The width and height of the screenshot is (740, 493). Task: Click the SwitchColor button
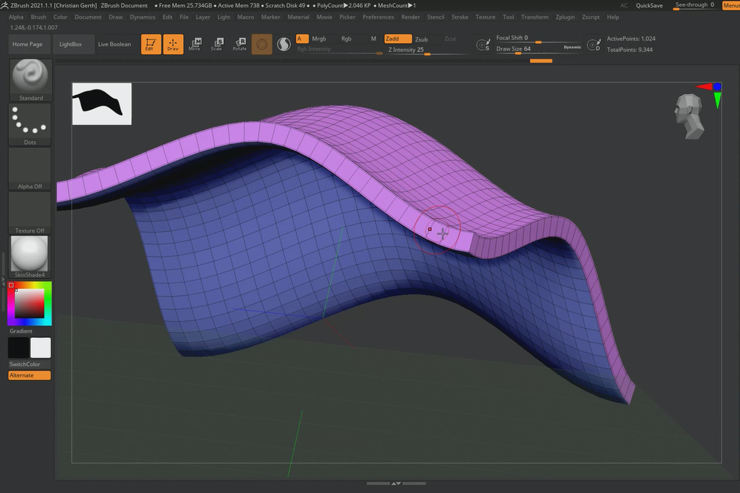(x=30, y=364)
